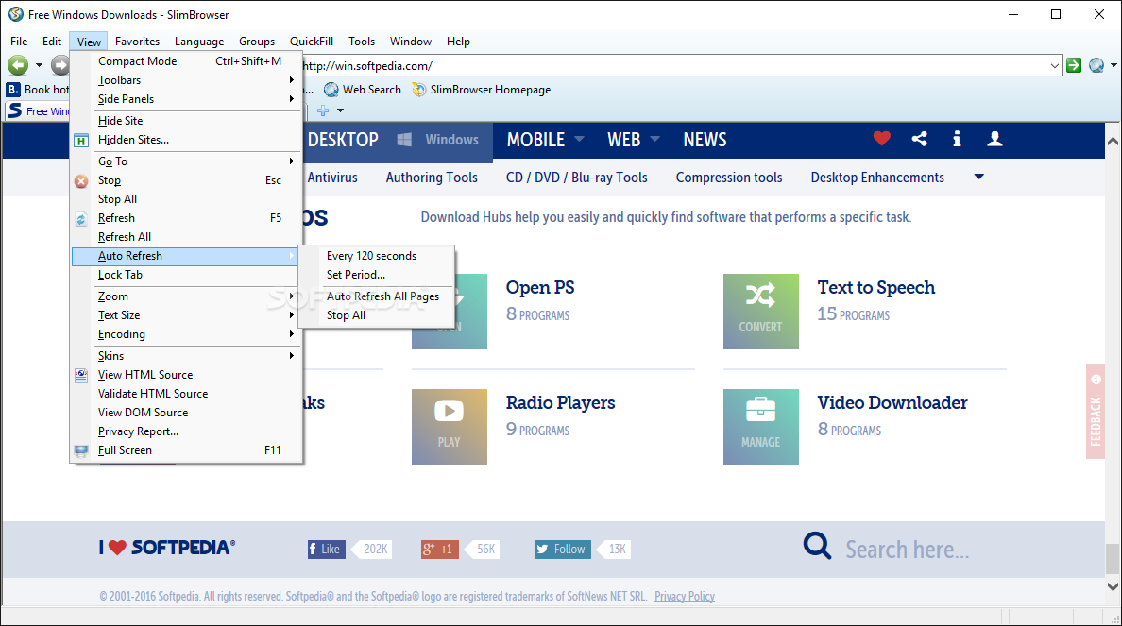Open the back button history dropdown arrow
This screenshot has width=1122, height=626.
click(x=39, y=66)
